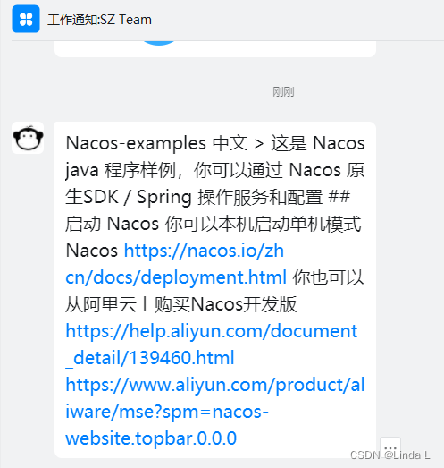Open the monkey avatar profile
This screenshot has width=444, height=468.
pos(28,138)
